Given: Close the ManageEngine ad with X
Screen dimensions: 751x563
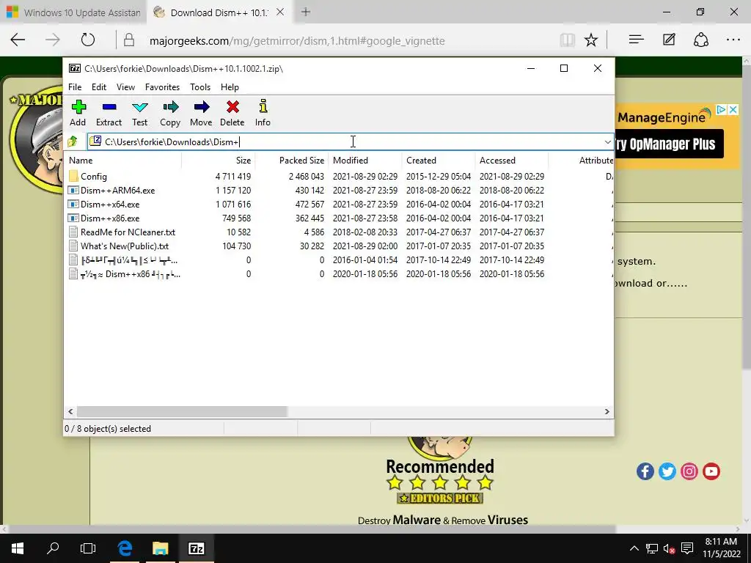Looking at the screenshot, I should 733,110.
